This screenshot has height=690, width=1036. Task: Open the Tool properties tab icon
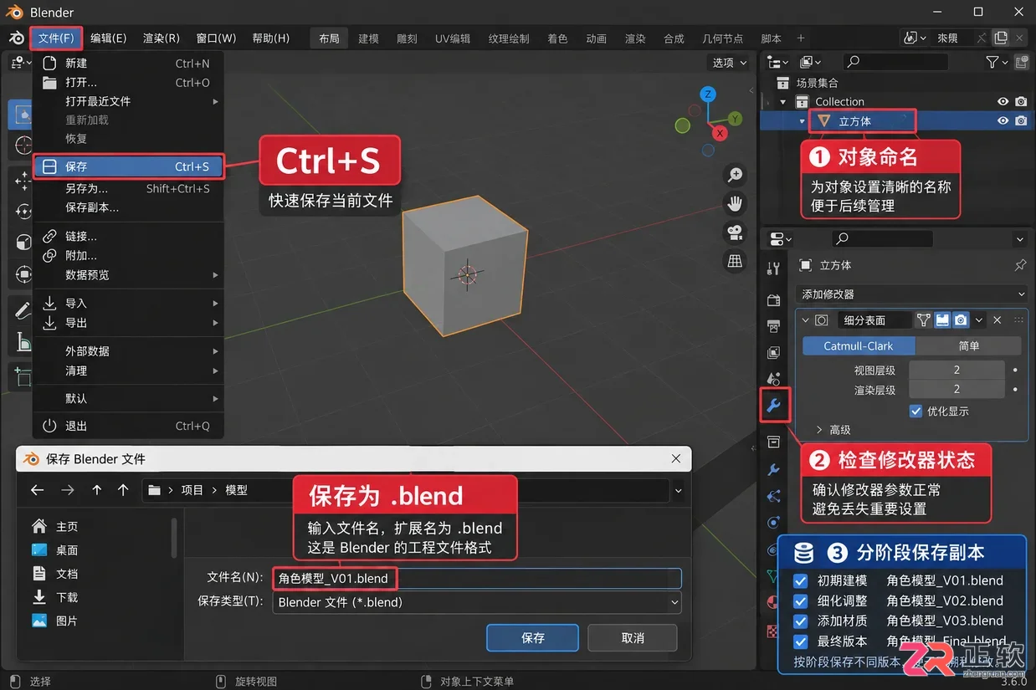pos(773,268)
